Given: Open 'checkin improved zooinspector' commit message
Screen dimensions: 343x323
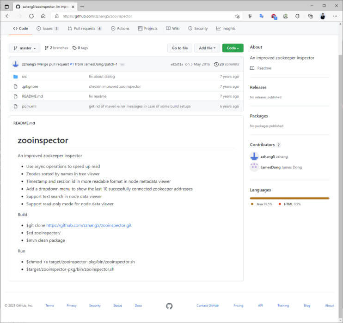Looking at the screenshot, I should click(x=115, y=86).
